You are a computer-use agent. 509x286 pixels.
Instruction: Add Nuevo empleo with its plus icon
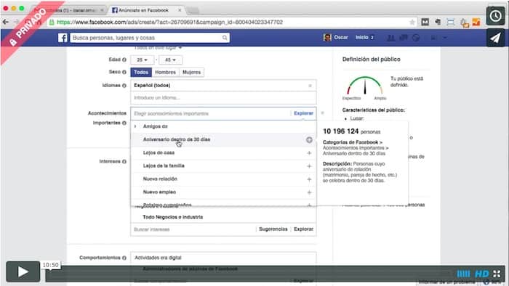point(309,192)
